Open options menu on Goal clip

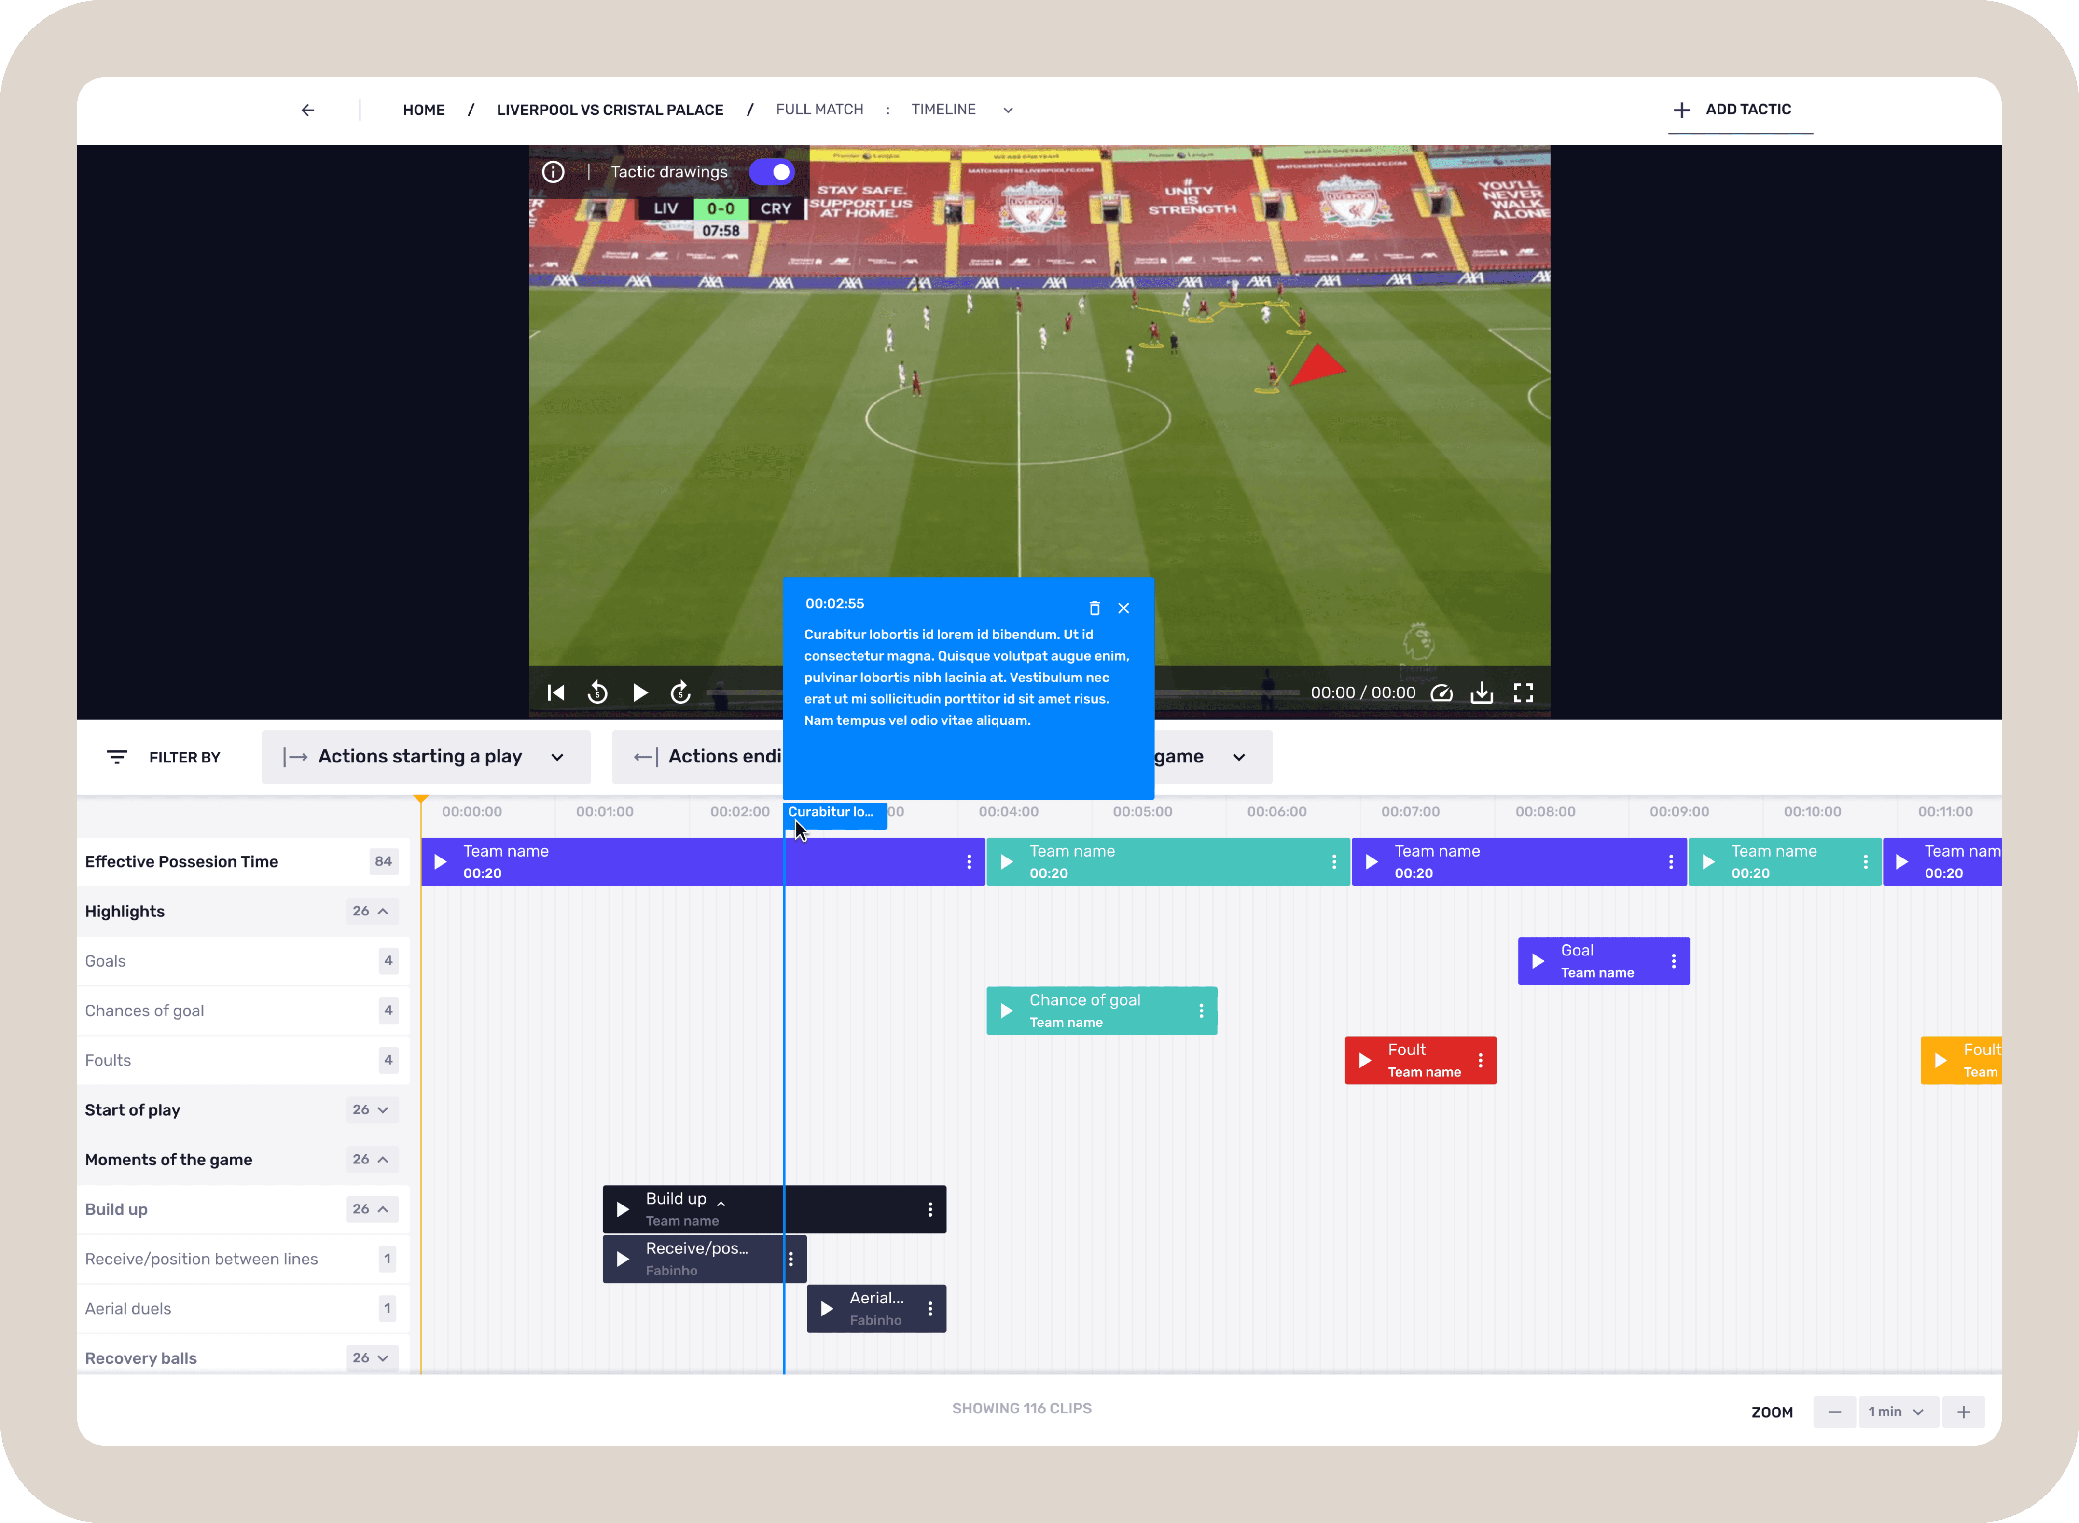1673,962
